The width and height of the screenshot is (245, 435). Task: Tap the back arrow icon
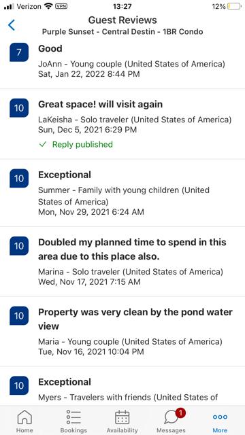12,25
